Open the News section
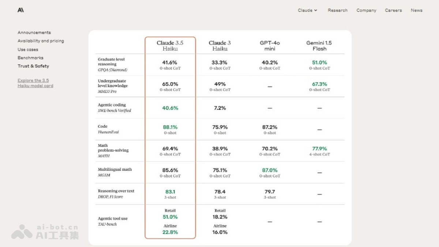The height and width of the screenshot is (247, 439). coord(416,10)
